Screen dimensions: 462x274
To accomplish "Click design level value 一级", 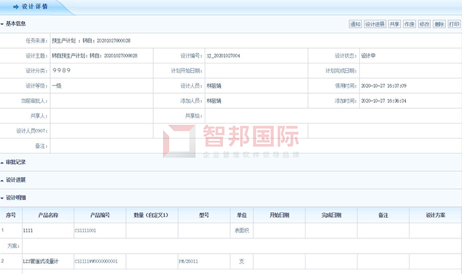I will pyautogui.click(x=57, y=86).
